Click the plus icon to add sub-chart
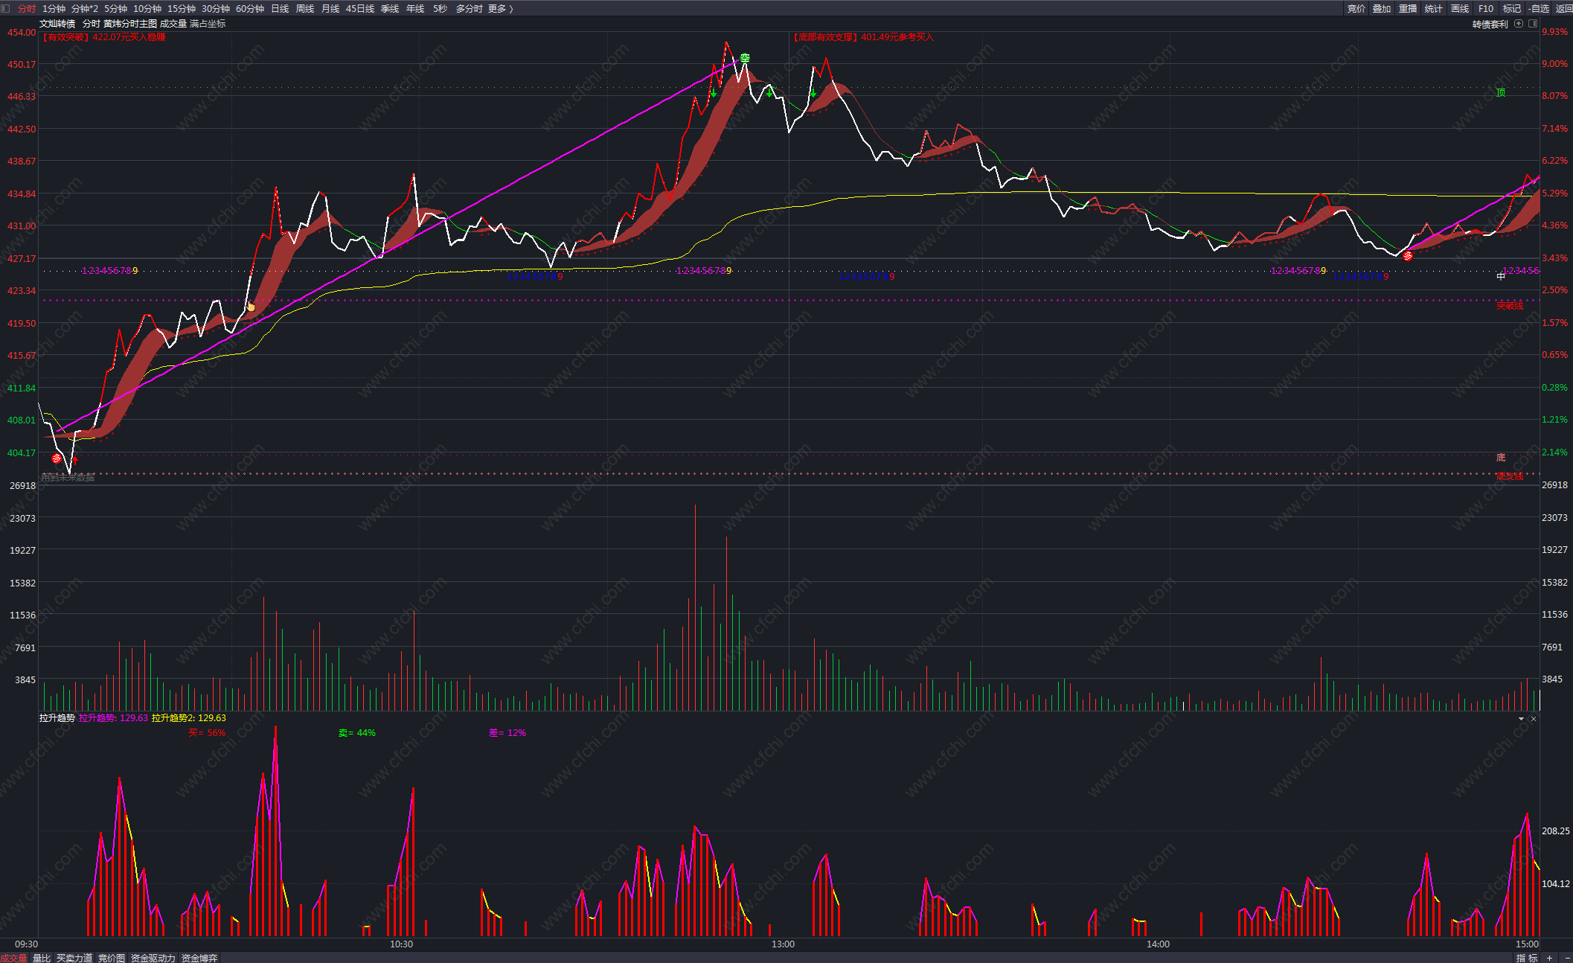Viewport: 1573px width, 963px height. pyautogui.click(x=1549, y=958)
